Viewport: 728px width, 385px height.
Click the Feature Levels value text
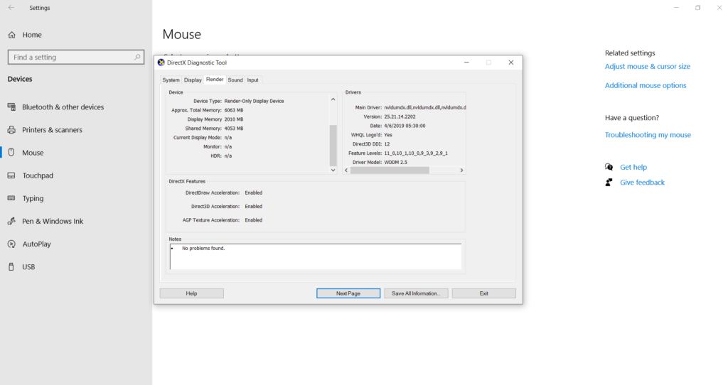point(416,153)
